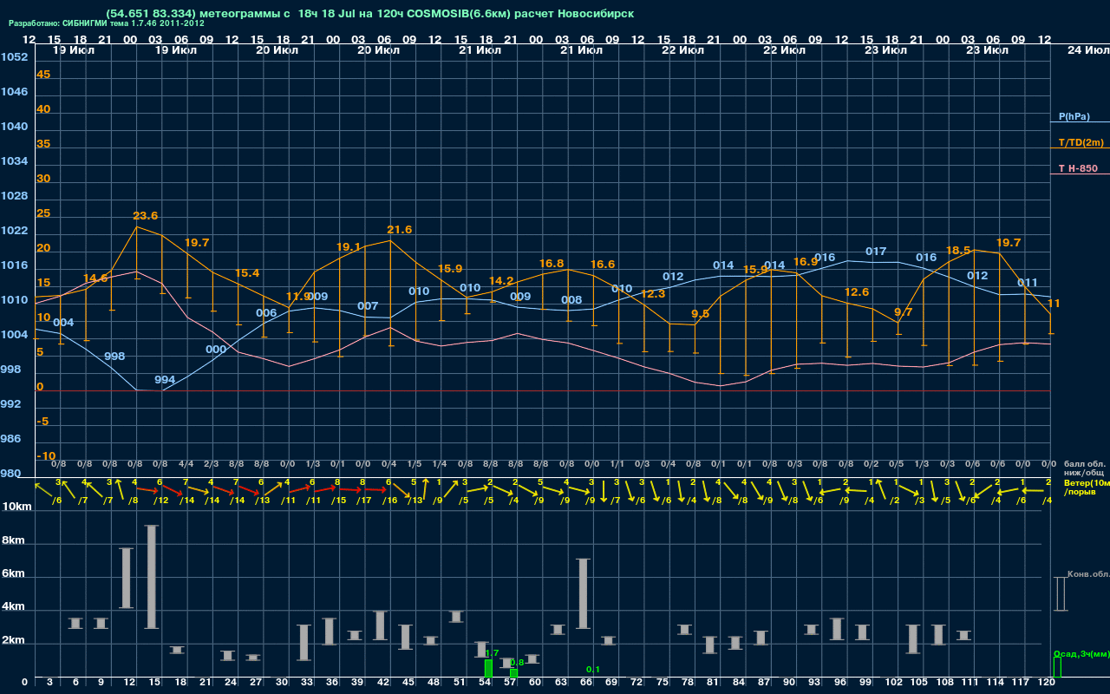Click the 16.9 temperature label
This screenshot has height=694, width=1110.
(806, 262)
